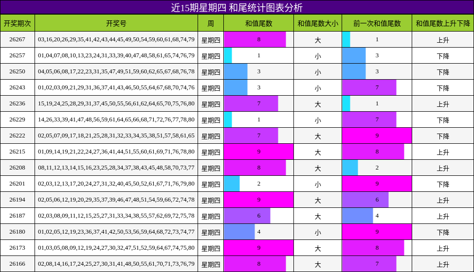Click draw numbers starting 02,08,14,16,17
This screenshot has width=474, height=272.
116,264
